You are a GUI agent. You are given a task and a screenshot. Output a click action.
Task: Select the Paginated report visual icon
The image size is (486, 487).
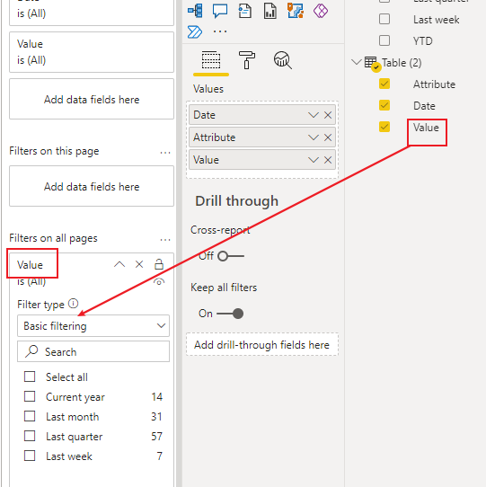pyautogui.click(x=270, y=11)
